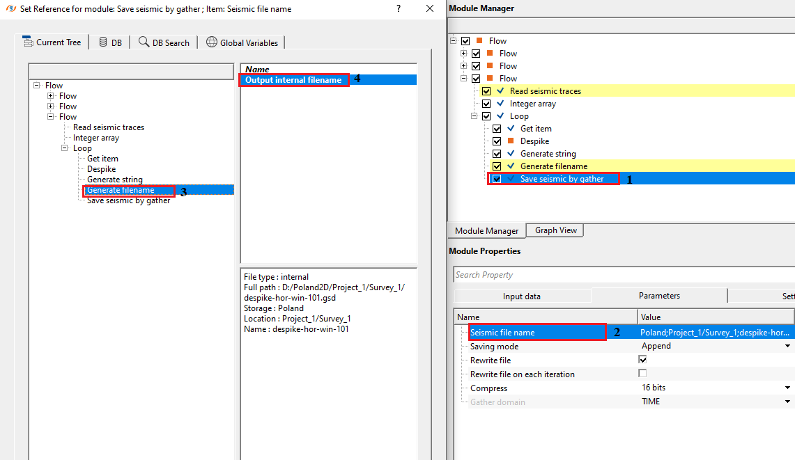Uncheck the Despike module checkbox

point(497,141)
